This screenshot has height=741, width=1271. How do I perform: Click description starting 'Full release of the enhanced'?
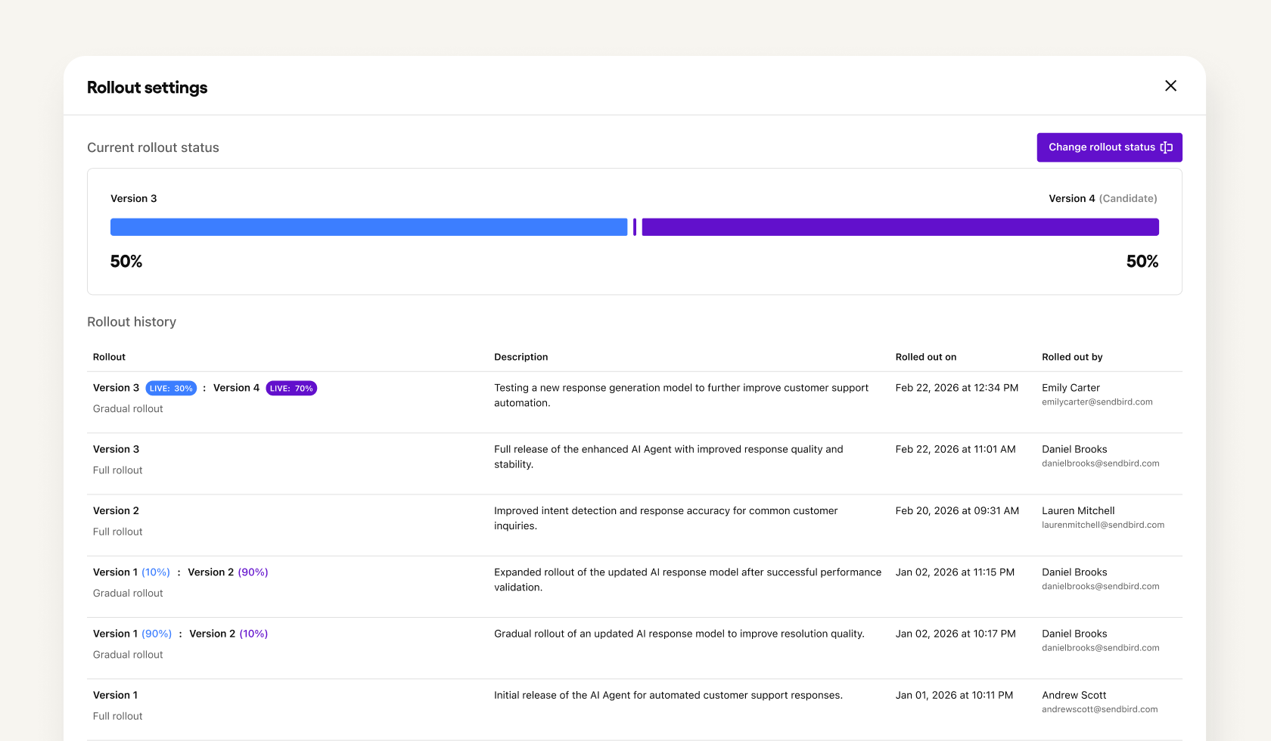pos(668,457)
